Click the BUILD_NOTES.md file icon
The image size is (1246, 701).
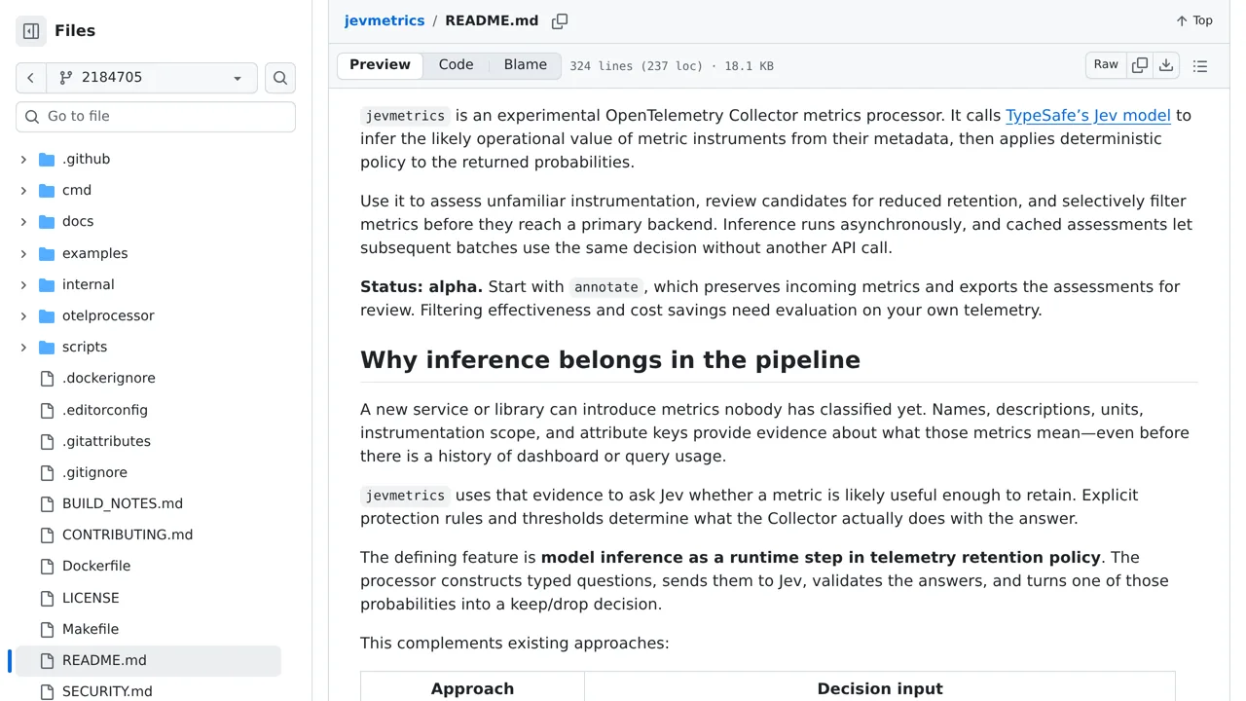click(x=47, y=503)
